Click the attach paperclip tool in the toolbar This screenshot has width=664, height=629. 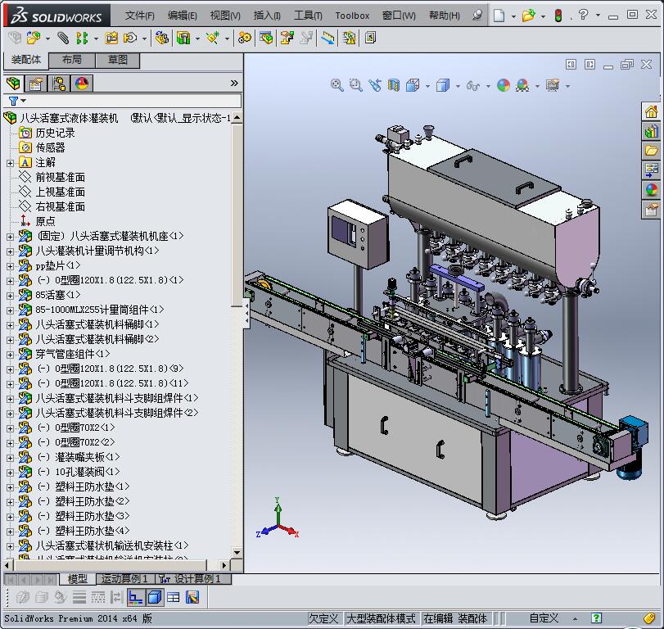click(x=63, y=38)
